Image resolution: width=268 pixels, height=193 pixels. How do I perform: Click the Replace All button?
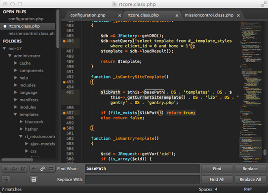250,180
